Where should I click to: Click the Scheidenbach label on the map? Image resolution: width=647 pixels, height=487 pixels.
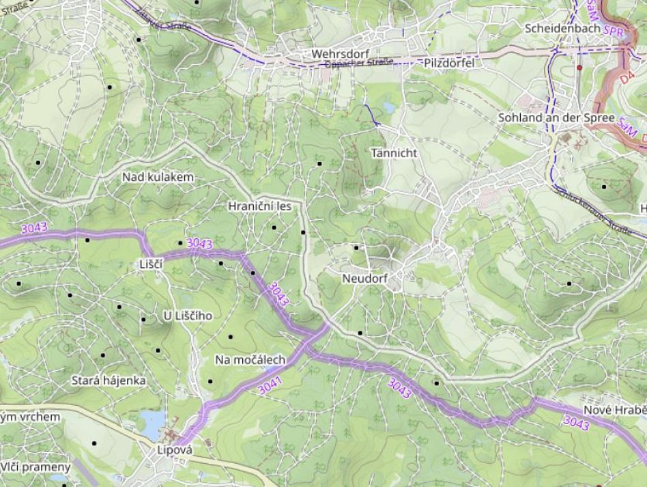(x=562, y=29)
